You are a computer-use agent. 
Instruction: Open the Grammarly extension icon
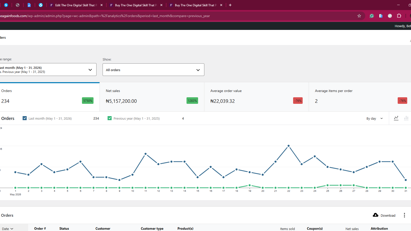coord(372,16)
